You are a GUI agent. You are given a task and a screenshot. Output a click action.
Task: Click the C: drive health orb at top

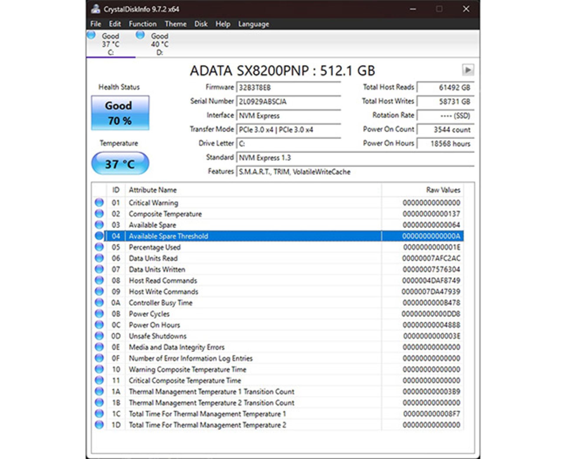(x=91, y=35)
